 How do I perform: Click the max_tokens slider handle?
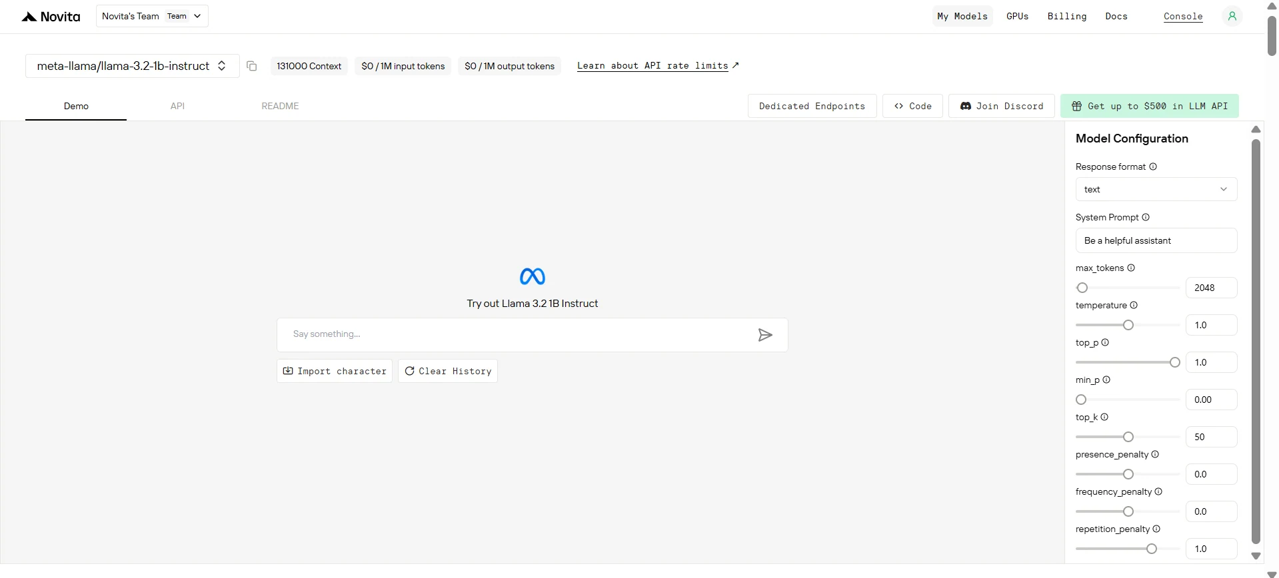pyautogui.click(x=1082, y=288)
